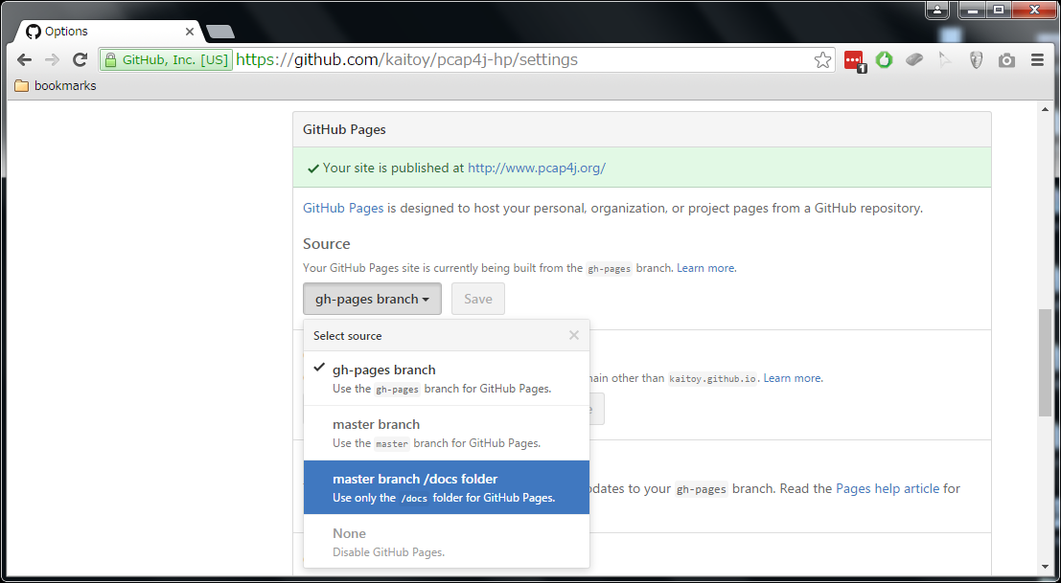Click the camera screenshot extension icon
This screenshot has width=1061, height=583.
[1007, 60]
